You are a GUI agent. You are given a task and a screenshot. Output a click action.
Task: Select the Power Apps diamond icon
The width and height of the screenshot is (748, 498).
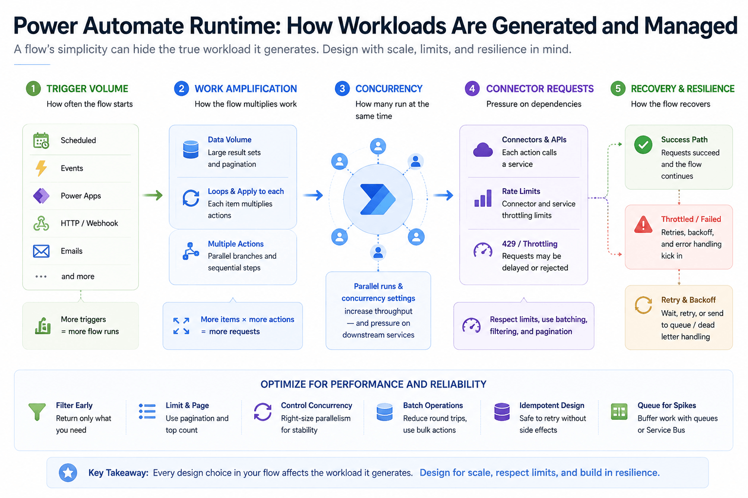pyautogui.click(x=41, y=196)
